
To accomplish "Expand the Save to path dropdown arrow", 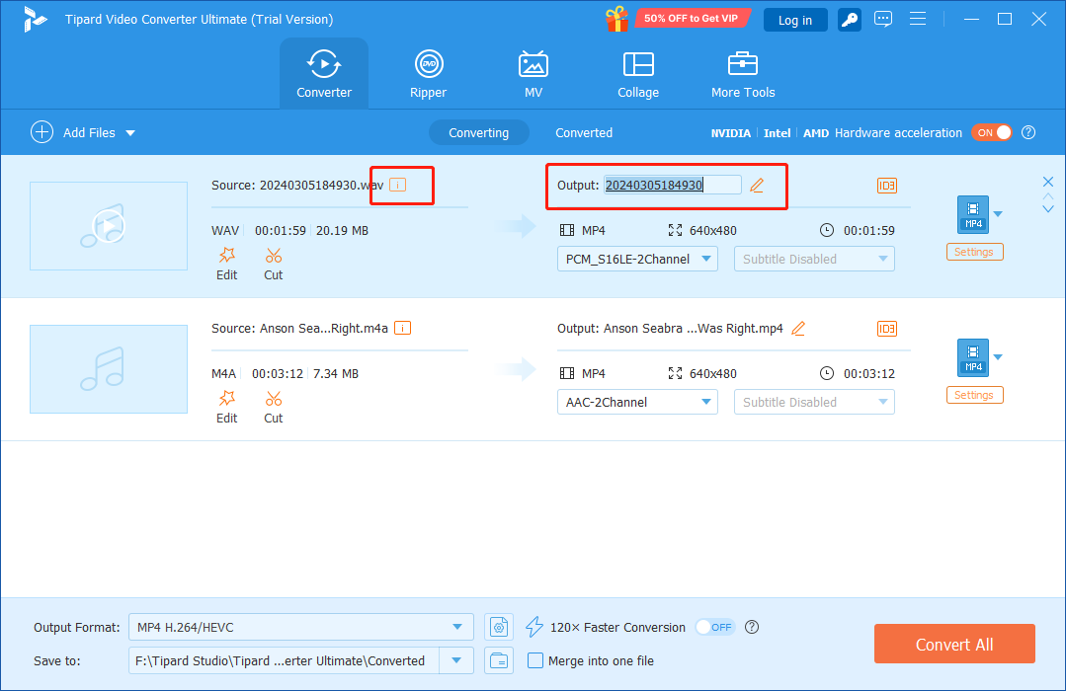I will [x=456, y=660].
